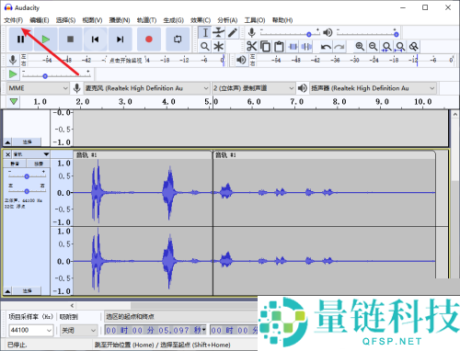
Task: Toggle the Loop playback button
Action: (178, 40)
